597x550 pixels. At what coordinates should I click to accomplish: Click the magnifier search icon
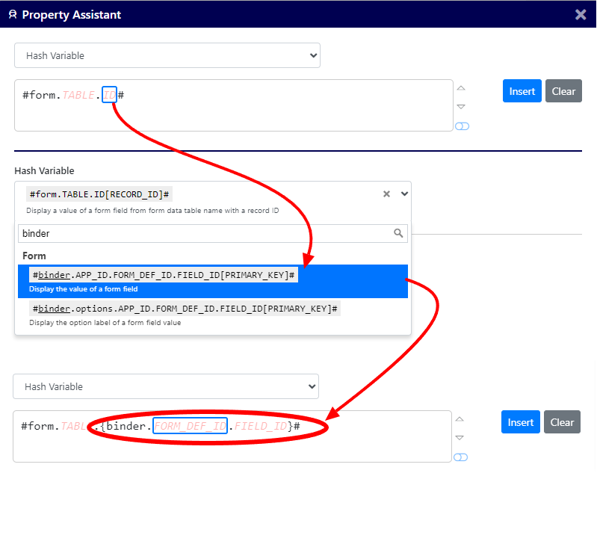(x=398, y=233)
